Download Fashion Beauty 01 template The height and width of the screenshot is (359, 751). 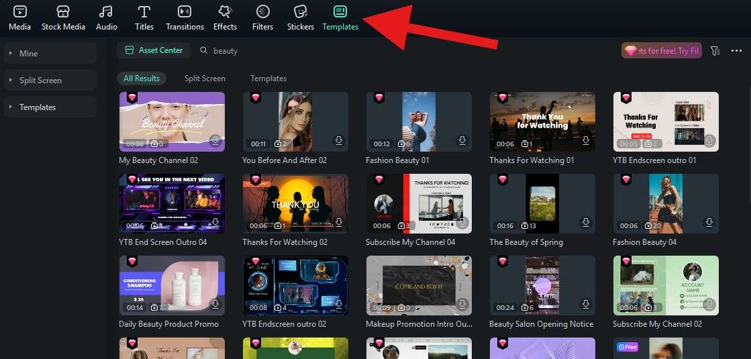[x=462, y=140]
